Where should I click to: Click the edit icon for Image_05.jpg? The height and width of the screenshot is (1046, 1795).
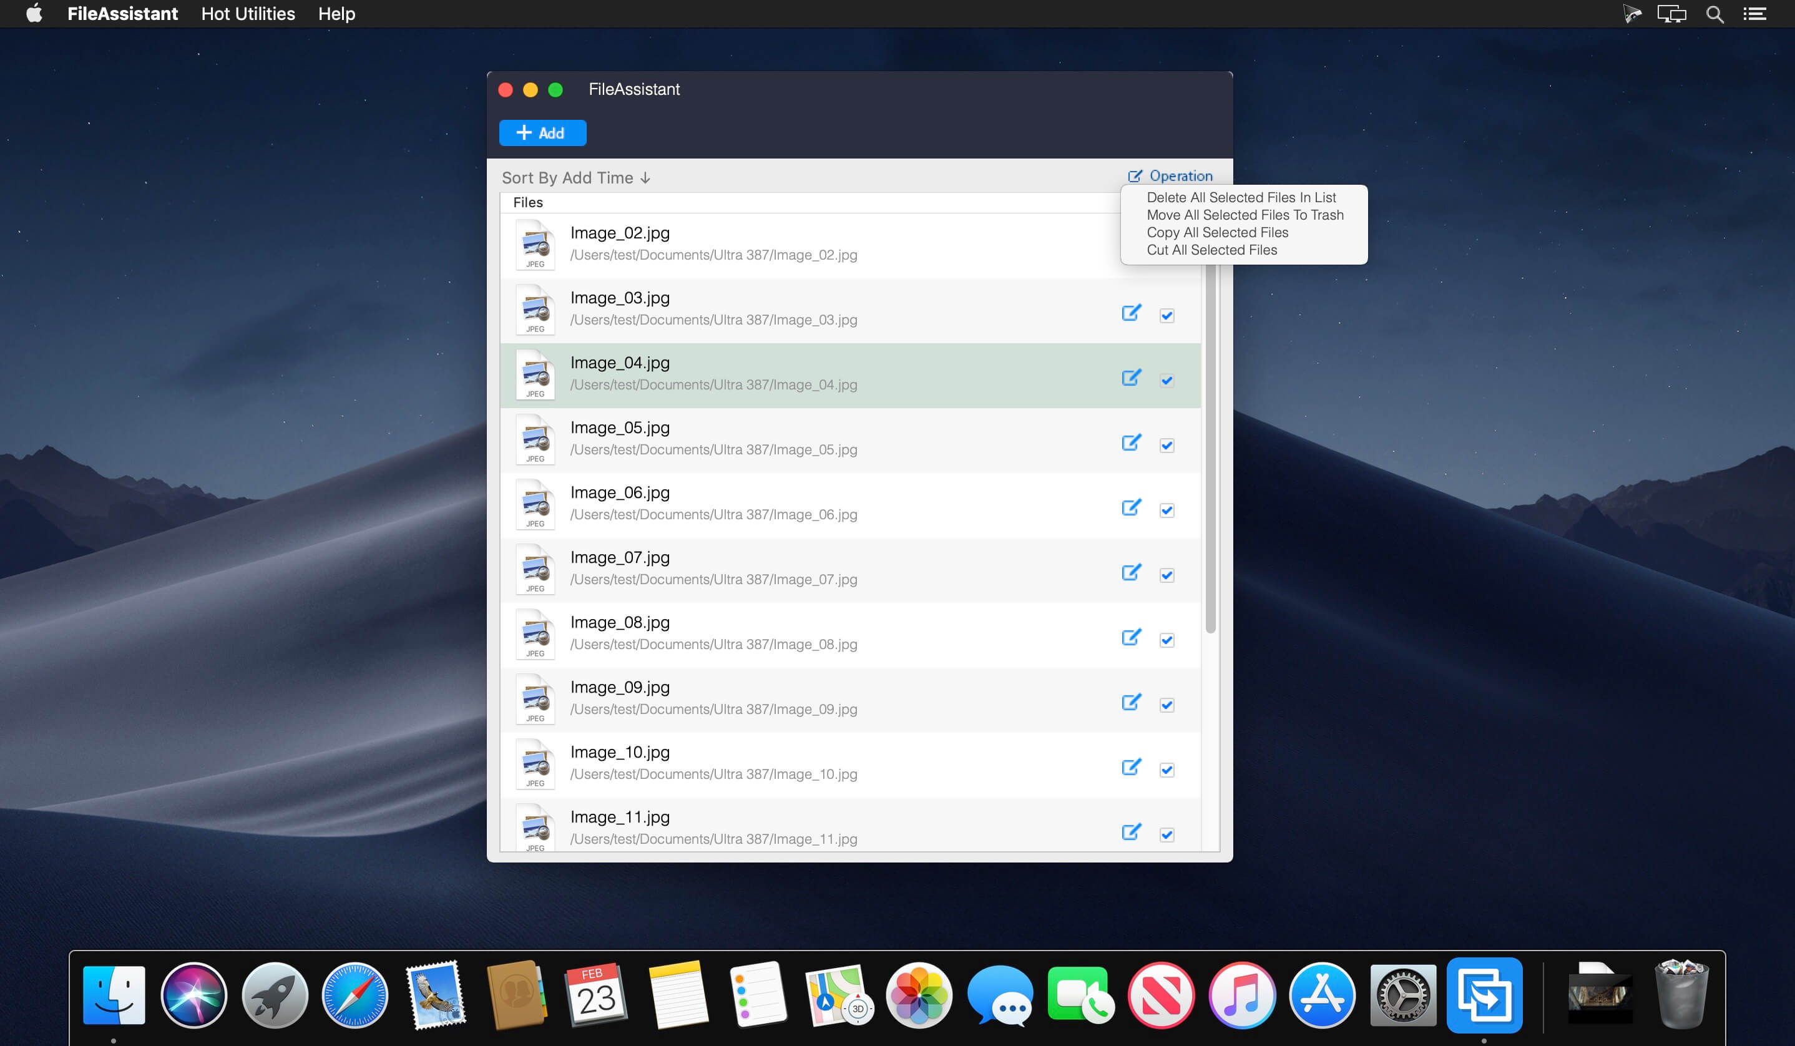[1131, 443]
